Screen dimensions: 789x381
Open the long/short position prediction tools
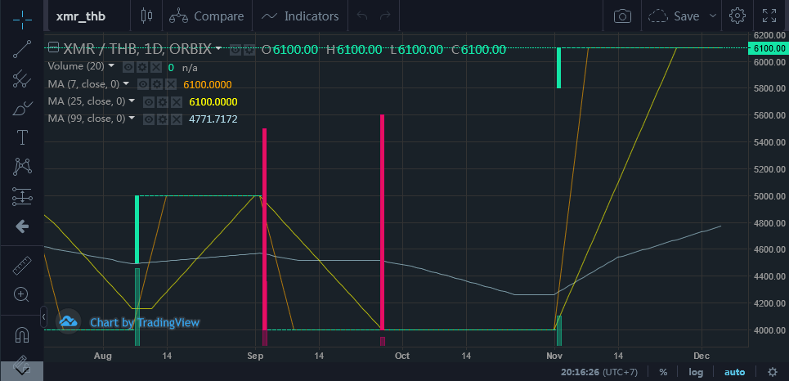click(x=21, y=196)
